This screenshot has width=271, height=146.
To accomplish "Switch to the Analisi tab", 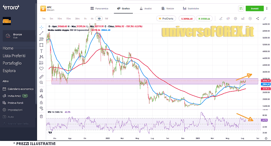I will click(x=146, y=9).
